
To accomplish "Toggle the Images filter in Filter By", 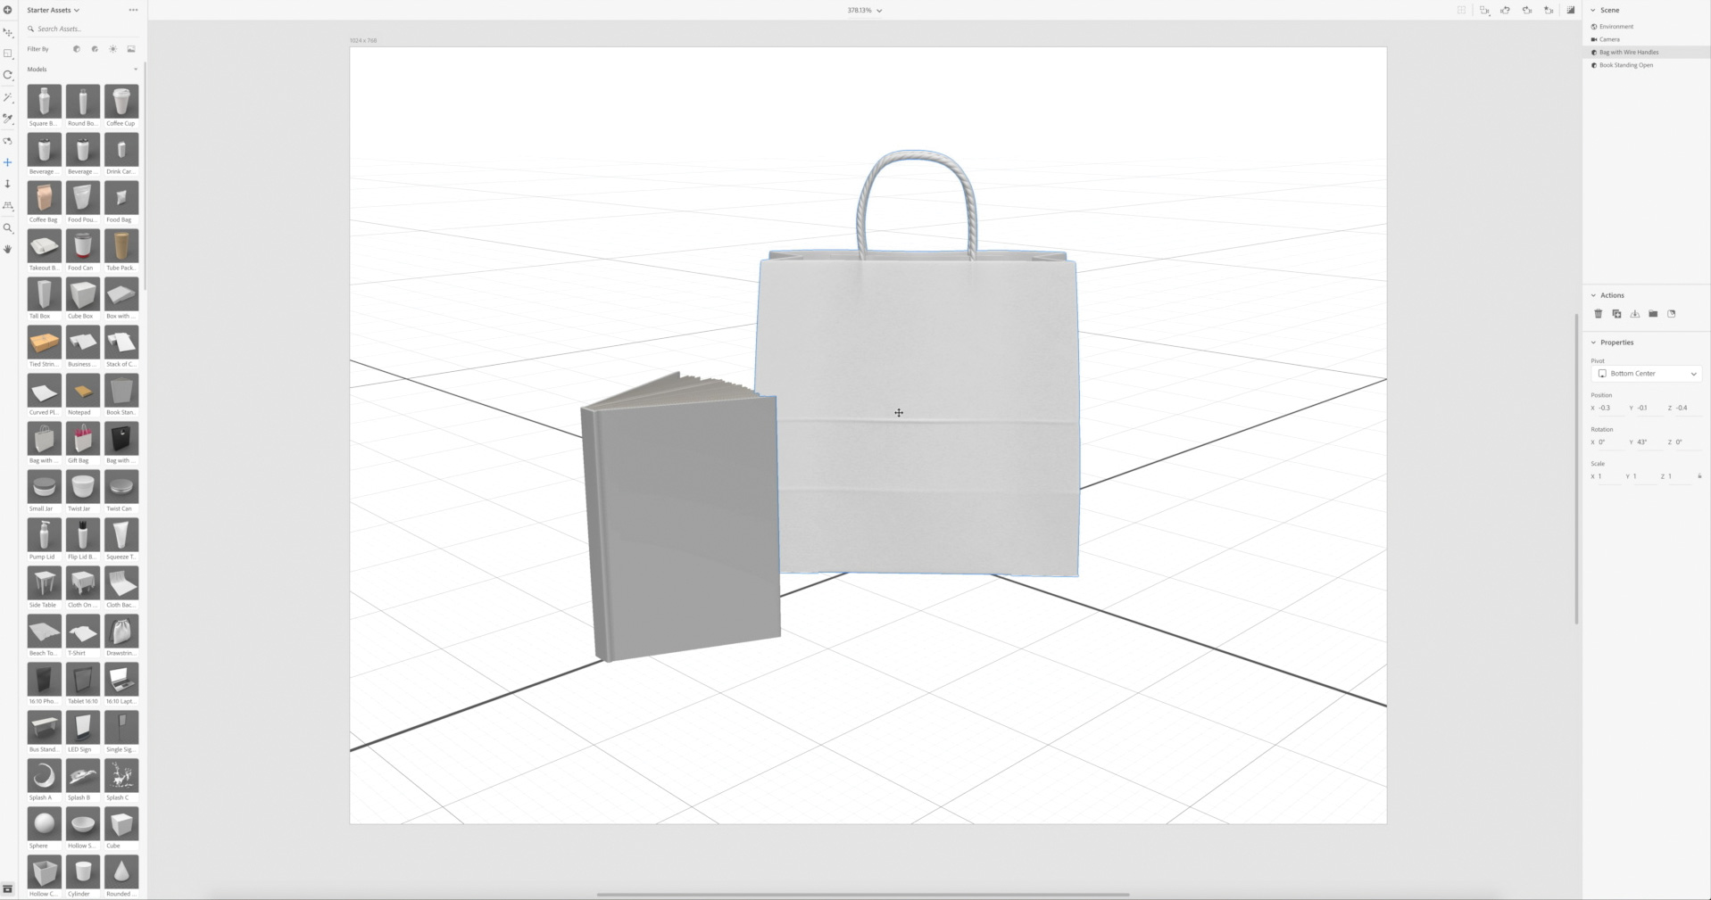I will (x=131, y=49).
